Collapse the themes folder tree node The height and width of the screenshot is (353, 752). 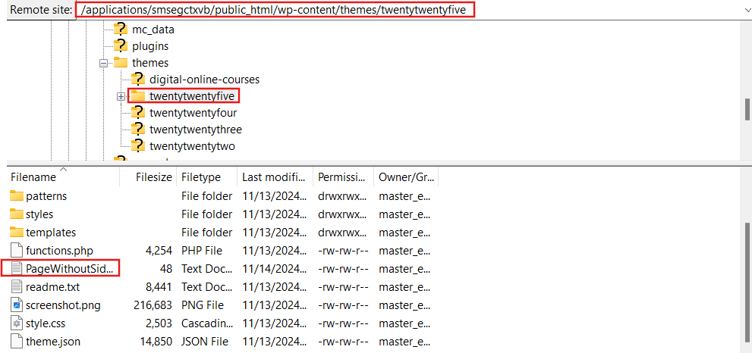tap(103, 63)
